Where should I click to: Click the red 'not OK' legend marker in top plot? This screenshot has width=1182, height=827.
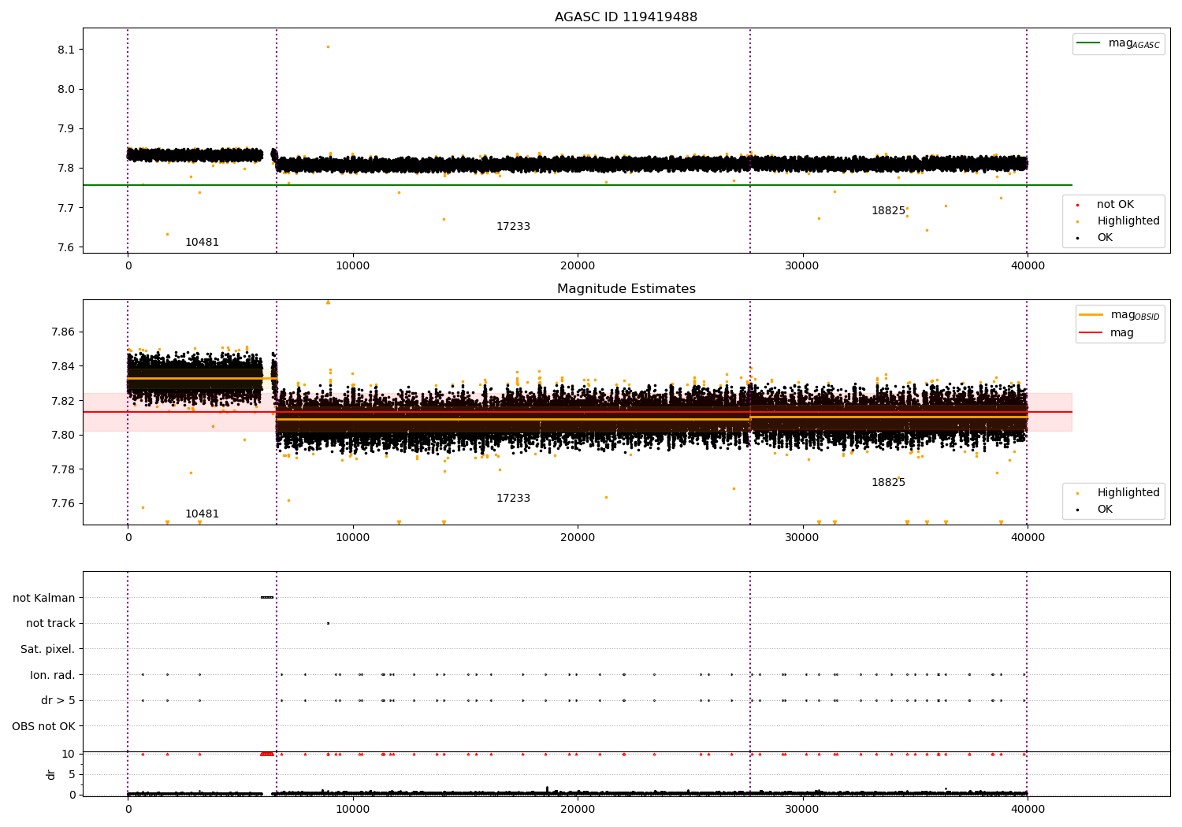click(1077, 205)
